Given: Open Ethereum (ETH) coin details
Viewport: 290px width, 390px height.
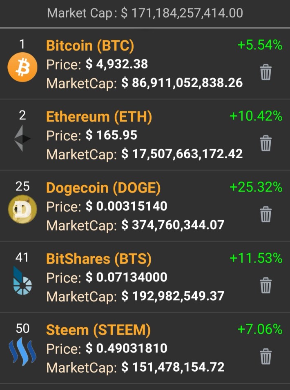Looking at the screenshot, I should [x=99, y=117].
